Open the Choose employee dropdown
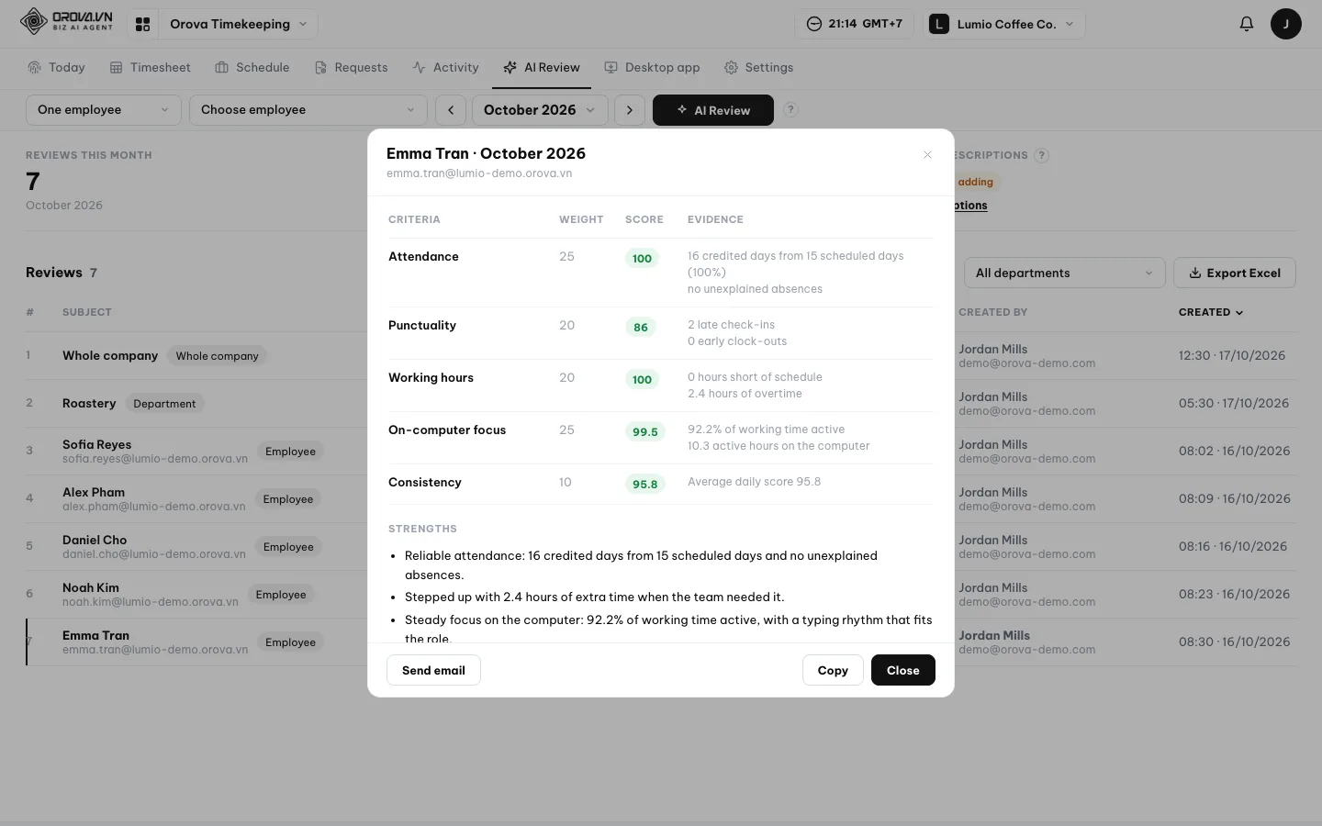 point(308,110)
